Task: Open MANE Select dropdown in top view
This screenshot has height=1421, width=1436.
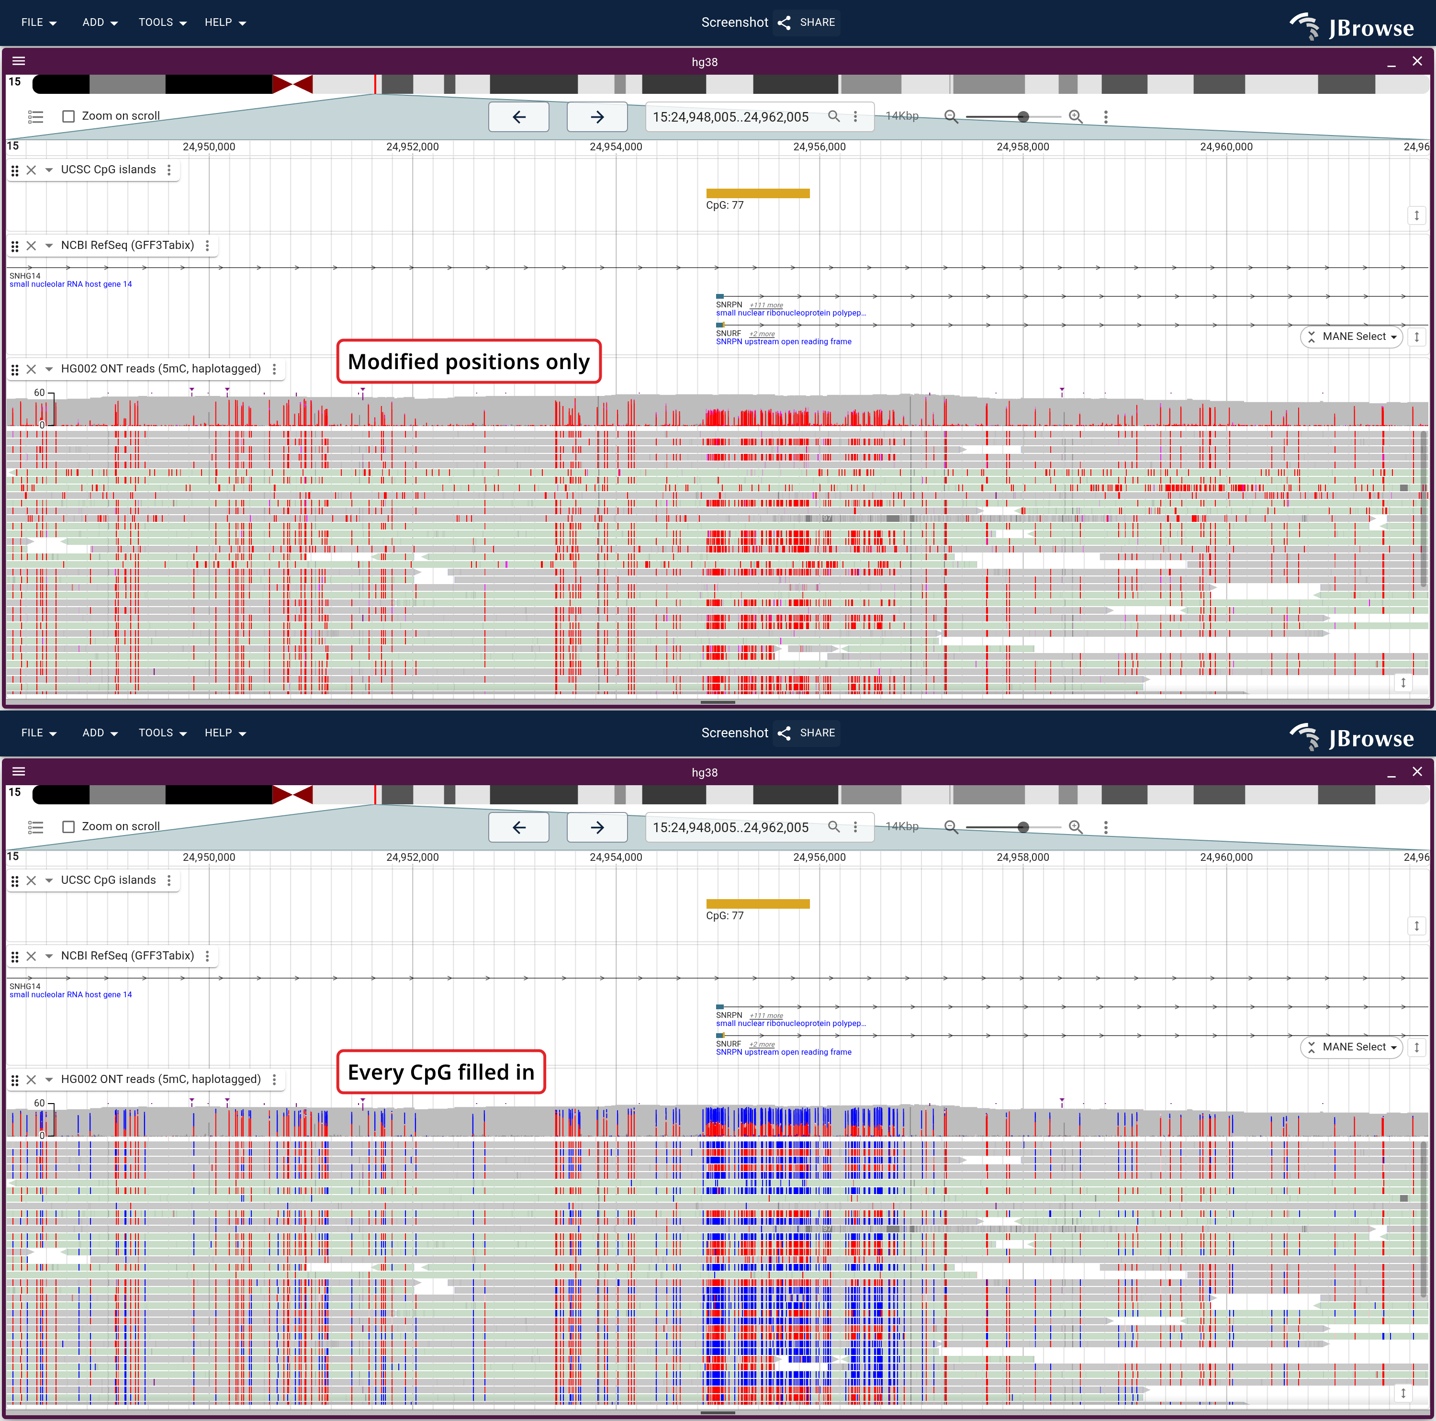Action: point(1352,337)
